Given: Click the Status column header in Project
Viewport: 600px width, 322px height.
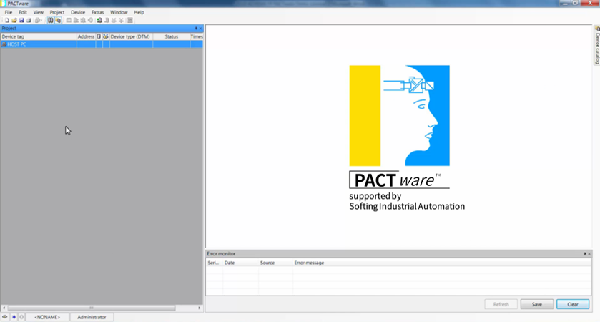Looking at the screenshot, I should coord(172,36).
